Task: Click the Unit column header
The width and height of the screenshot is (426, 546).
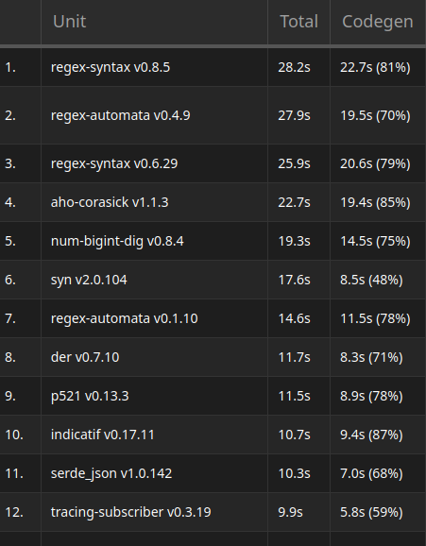Action: coord(69,22)
